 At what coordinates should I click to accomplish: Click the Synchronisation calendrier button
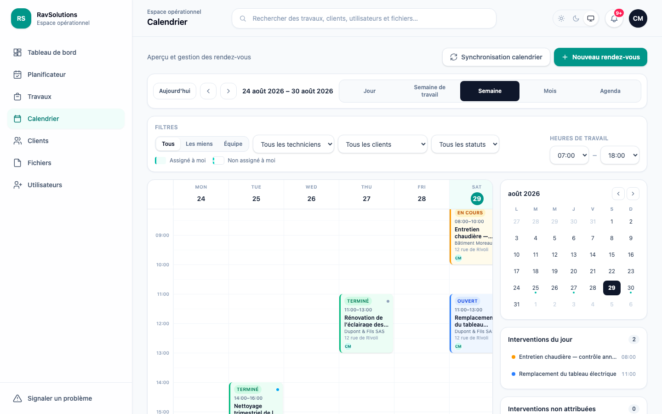pos(496,57)
